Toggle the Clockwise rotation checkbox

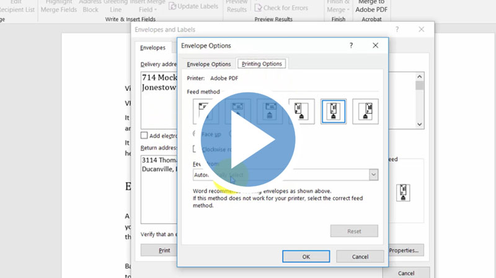point(197,149)
